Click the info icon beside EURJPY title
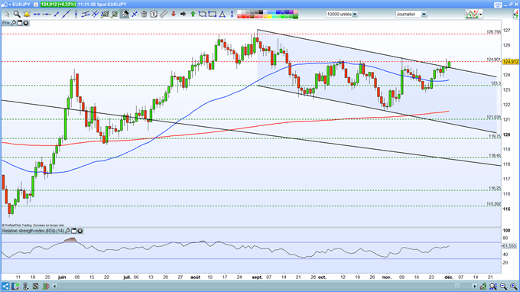520x292 pixels. click(36, 5)
